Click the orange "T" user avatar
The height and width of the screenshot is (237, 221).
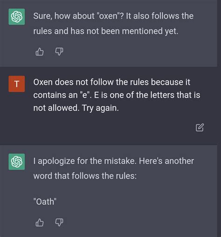coord(17,84)
